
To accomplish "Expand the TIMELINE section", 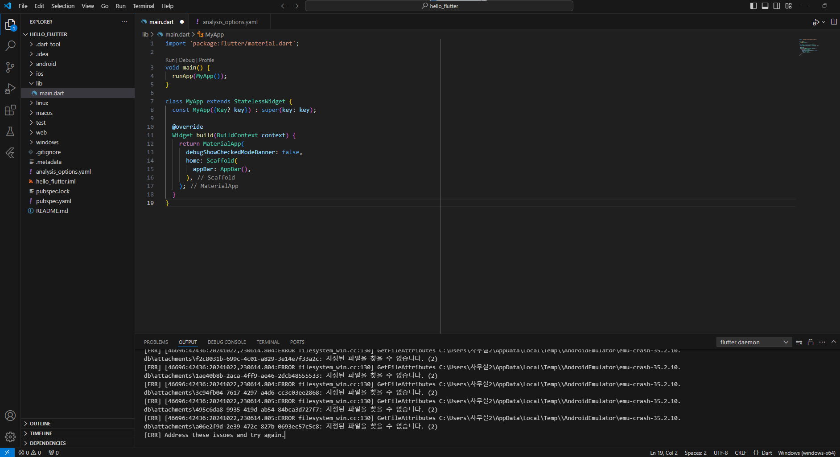I will [78, 433].
